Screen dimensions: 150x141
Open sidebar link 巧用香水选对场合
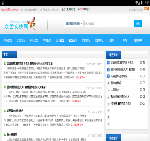point(119,76)
